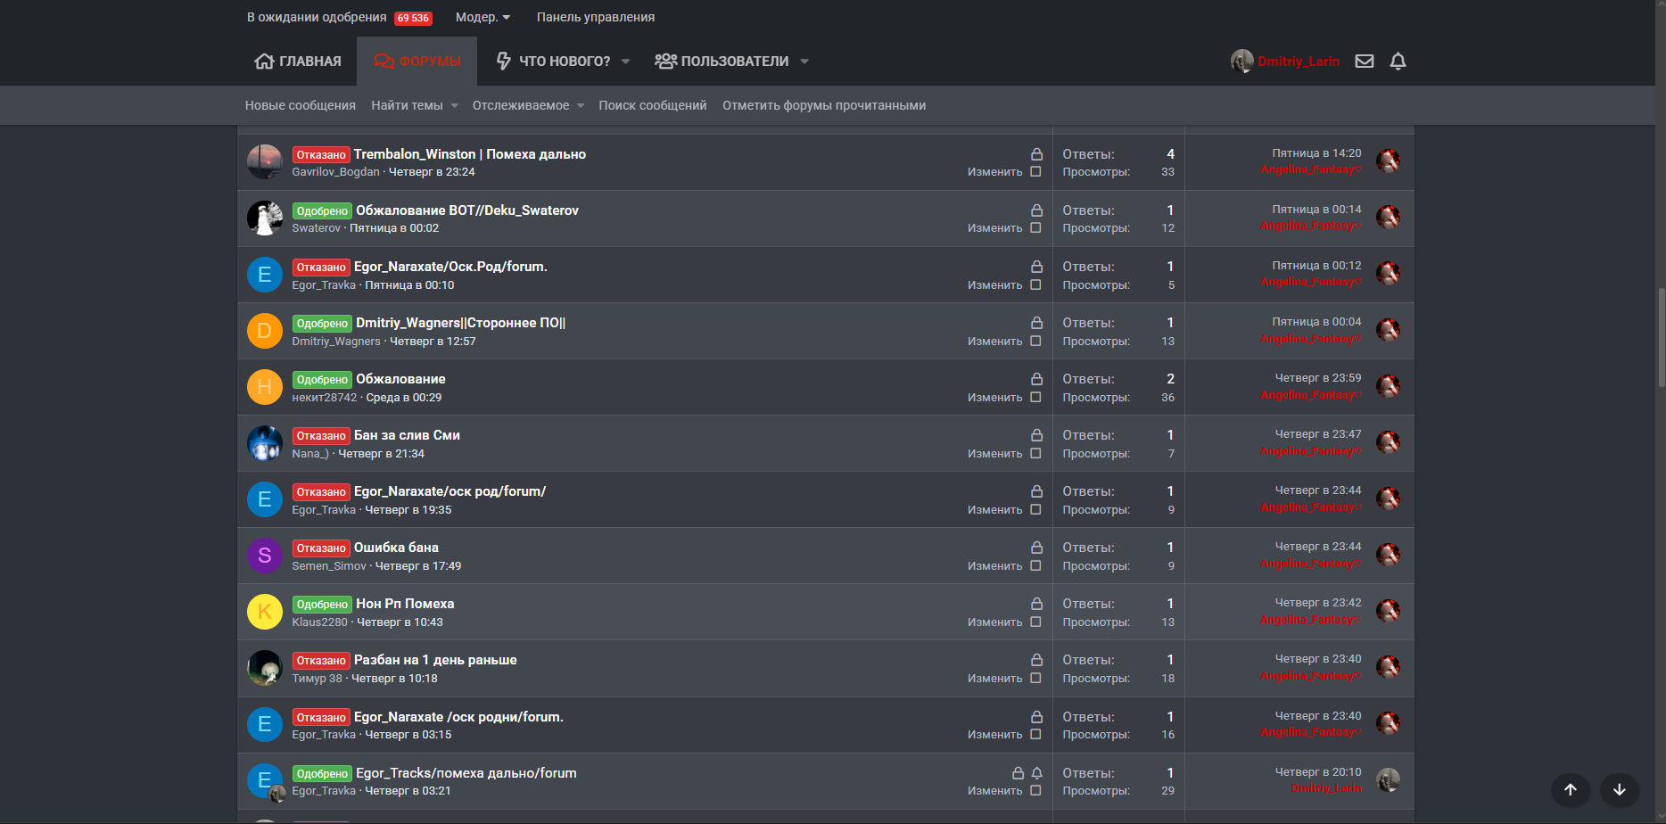The height and width of the screenshot is (824, 1666).
Task: Open the inbox envelope icon
Action: click(1364, 62)
